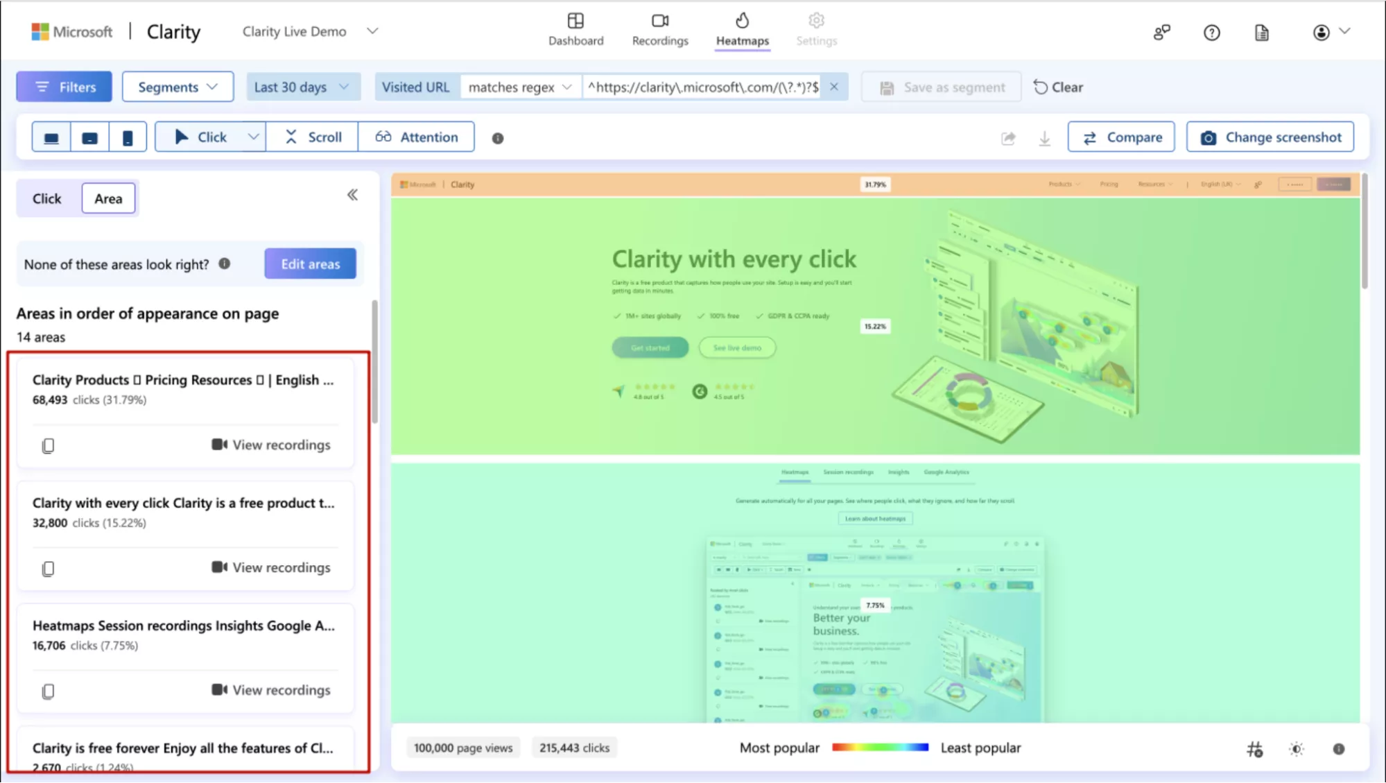Open the help question mark icon
The image size is (1386, 783).
coord(1211,32)
